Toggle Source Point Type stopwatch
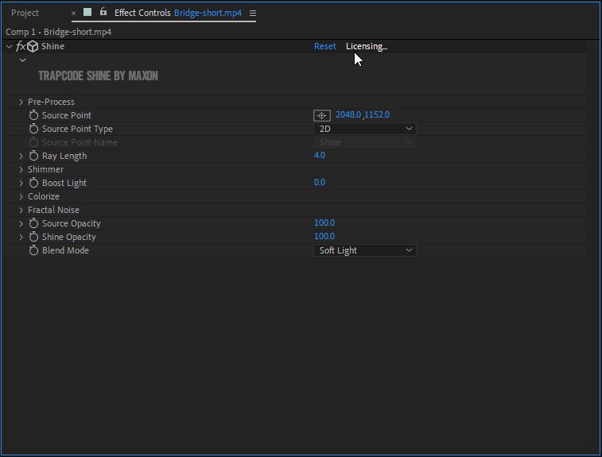Image resolution: width=602 pixels, height=457 pixels. (x=33, y=129)
